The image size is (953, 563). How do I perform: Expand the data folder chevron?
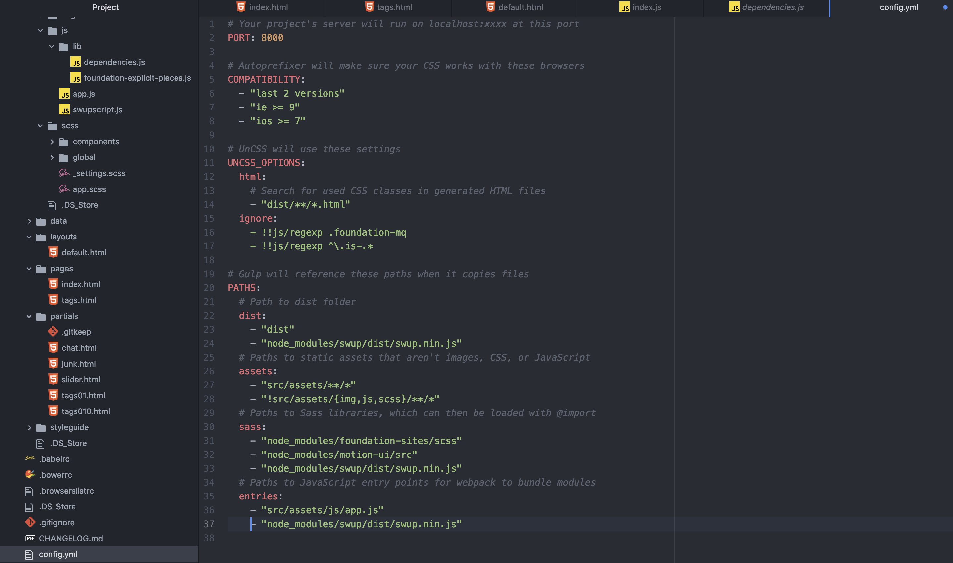click(29, 221)
